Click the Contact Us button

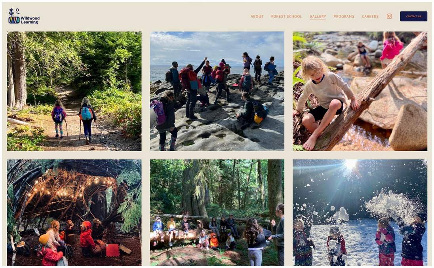413,16
